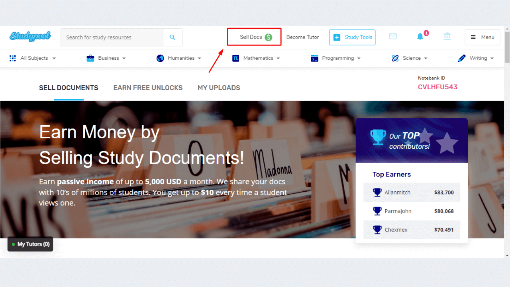Click the Study Tools plus icon
The width and height of the screenshot is (510, 287).
coord(337,37)
